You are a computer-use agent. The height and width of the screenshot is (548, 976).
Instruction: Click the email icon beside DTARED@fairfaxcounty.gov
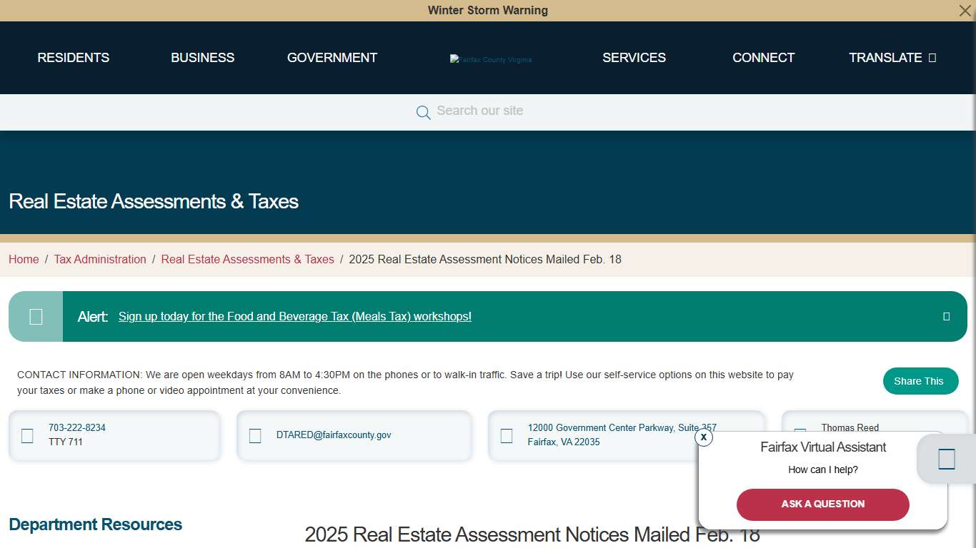[x=255, y=435]
